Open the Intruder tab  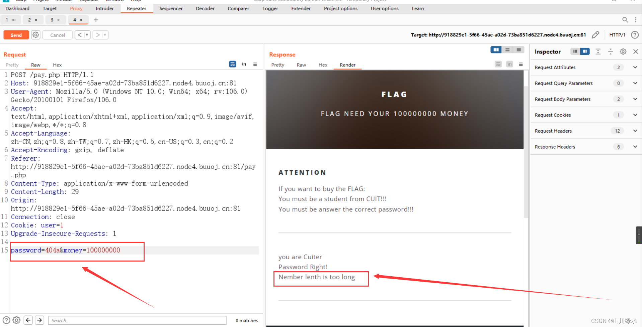tap(105, 8)
